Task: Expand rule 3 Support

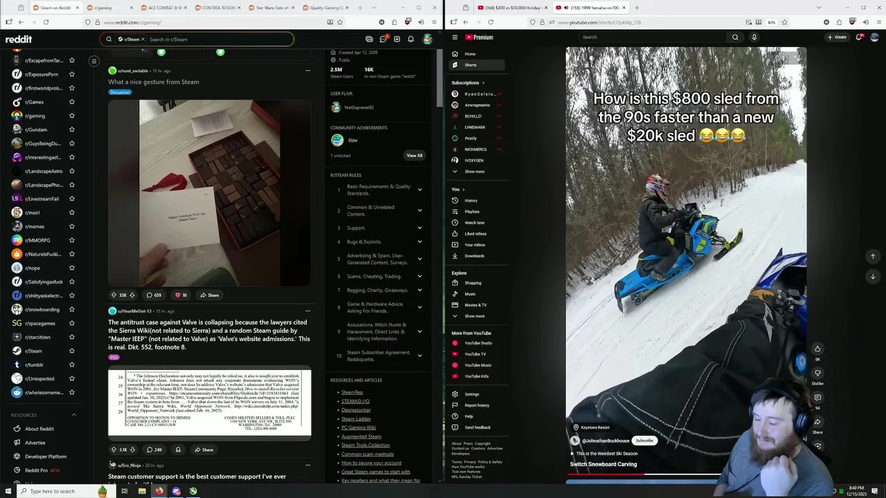Action: click(x=419, y=228)
